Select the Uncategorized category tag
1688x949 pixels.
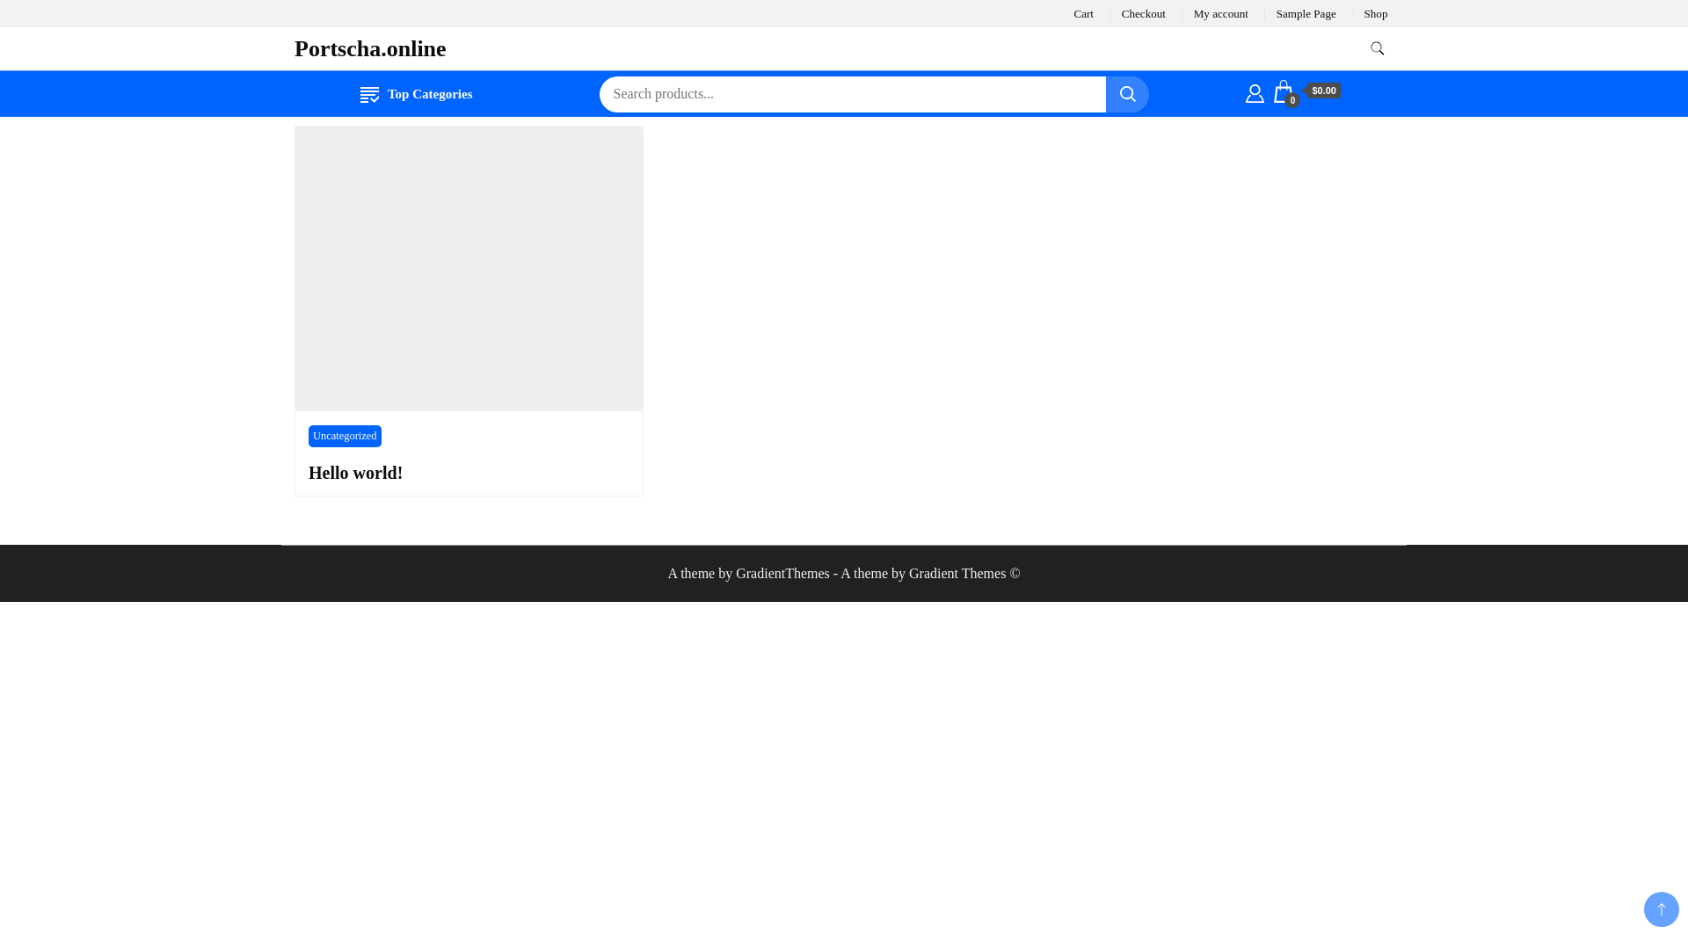click(345, 436)
